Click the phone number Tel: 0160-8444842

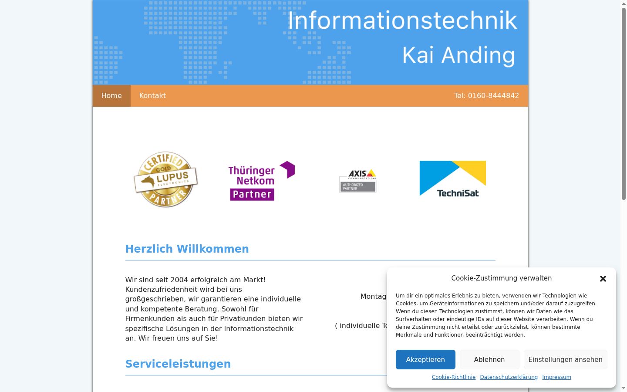[486, 96]
